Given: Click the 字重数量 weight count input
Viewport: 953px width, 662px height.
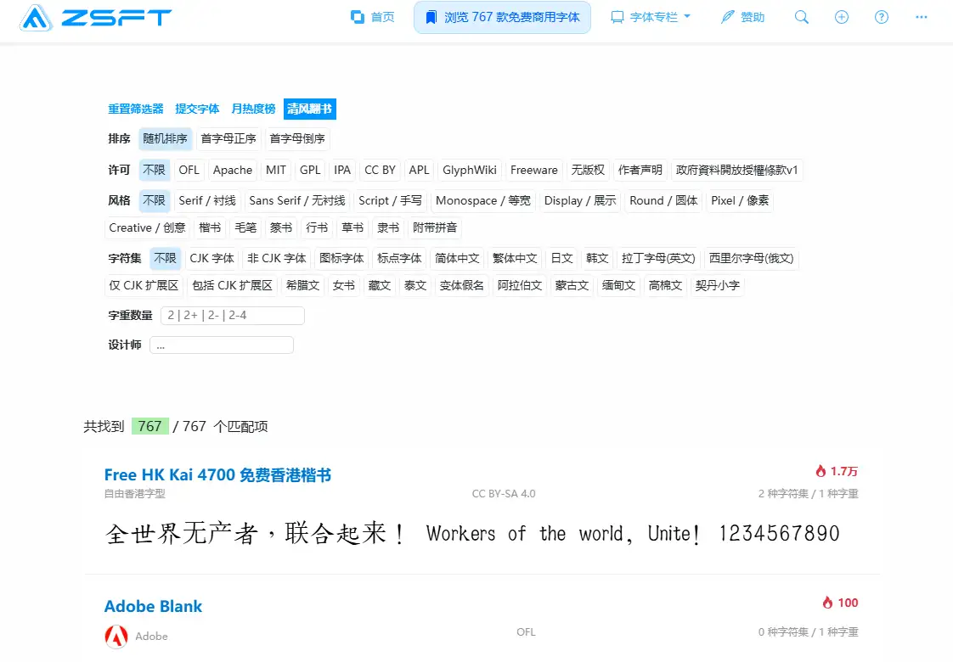Looking at the screenshot, I should coord(232,315).
